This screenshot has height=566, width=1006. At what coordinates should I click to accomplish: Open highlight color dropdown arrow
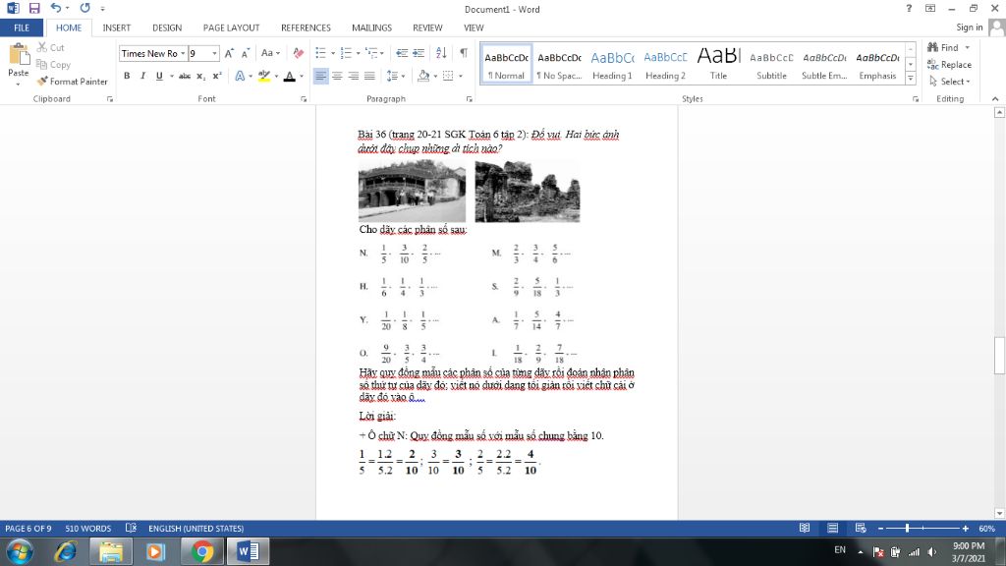coord(276,77)
